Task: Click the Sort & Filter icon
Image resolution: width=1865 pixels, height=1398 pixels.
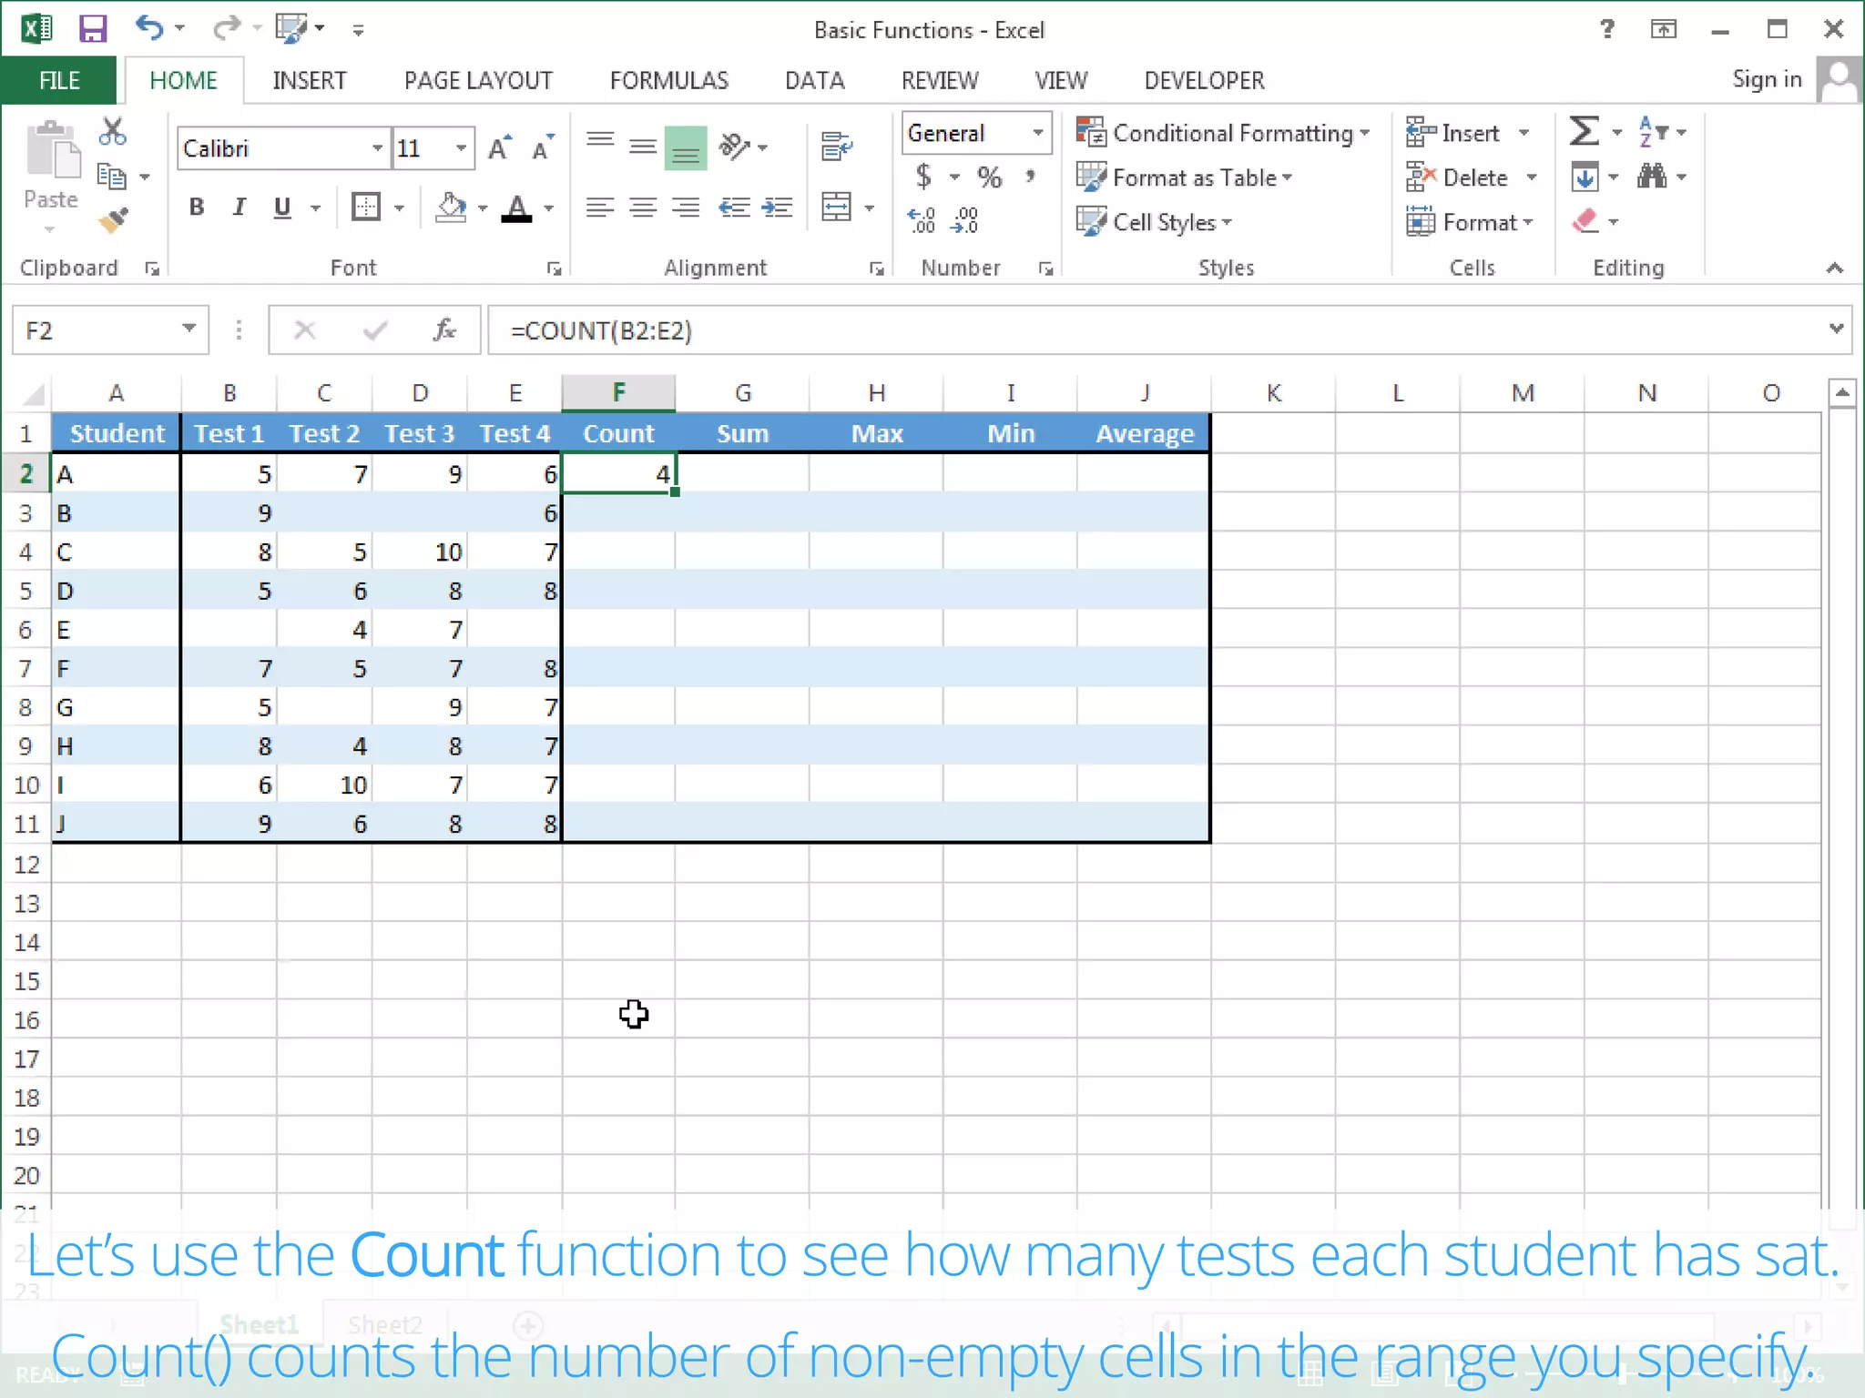Action: point(1652,132)
